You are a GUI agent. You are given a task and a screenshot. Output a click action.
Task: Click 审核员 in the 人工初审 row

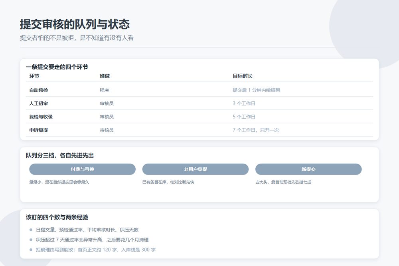tap(107, 103)
